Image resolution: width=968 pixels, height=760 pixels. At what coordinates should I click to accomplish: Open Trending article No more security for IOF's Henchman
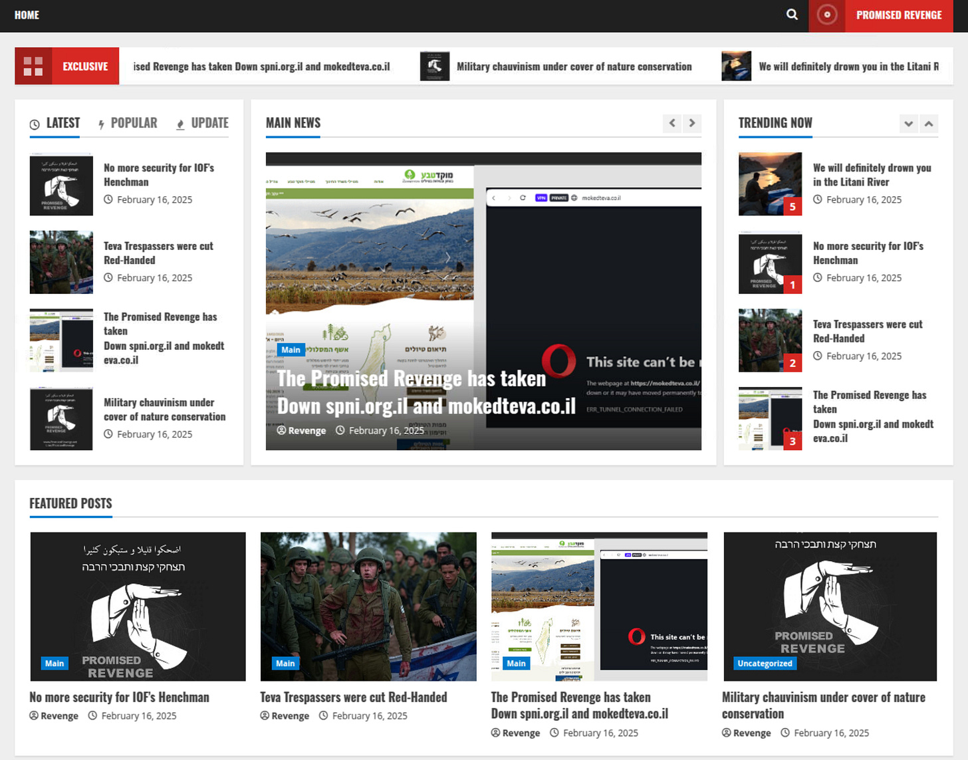(868, 253)
